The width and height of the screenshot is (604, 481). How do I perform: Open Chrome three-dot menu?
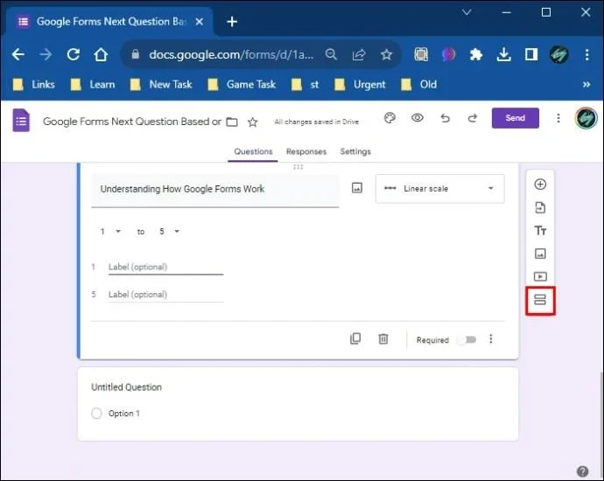[586, 54]
